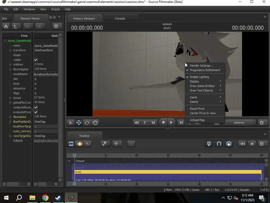Expand the viewTargetDag node
The width and height of the screenshot is (270, 203).
coord(10,136)
